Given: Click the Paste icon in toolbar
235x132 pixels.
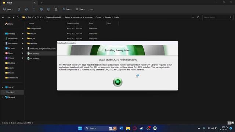Looking at the screenshot, I should [34, 9].
